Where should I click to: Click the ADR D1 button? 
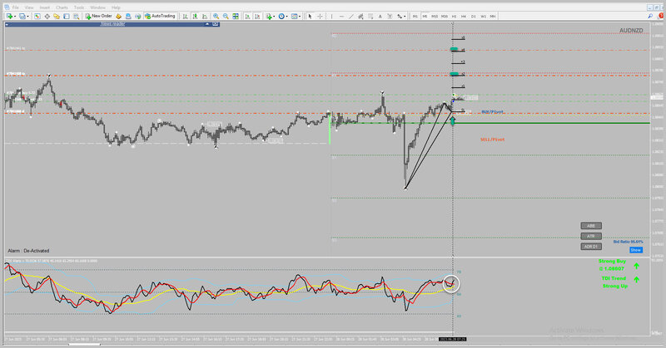click(590, 246)
